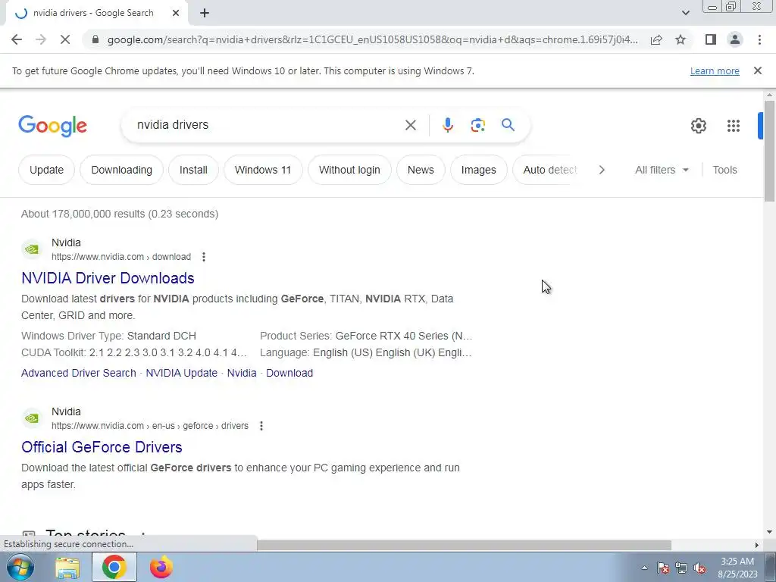
Task: Show more filter chips with right chevron
Action: pyautogui.click(x=602, y=170)
